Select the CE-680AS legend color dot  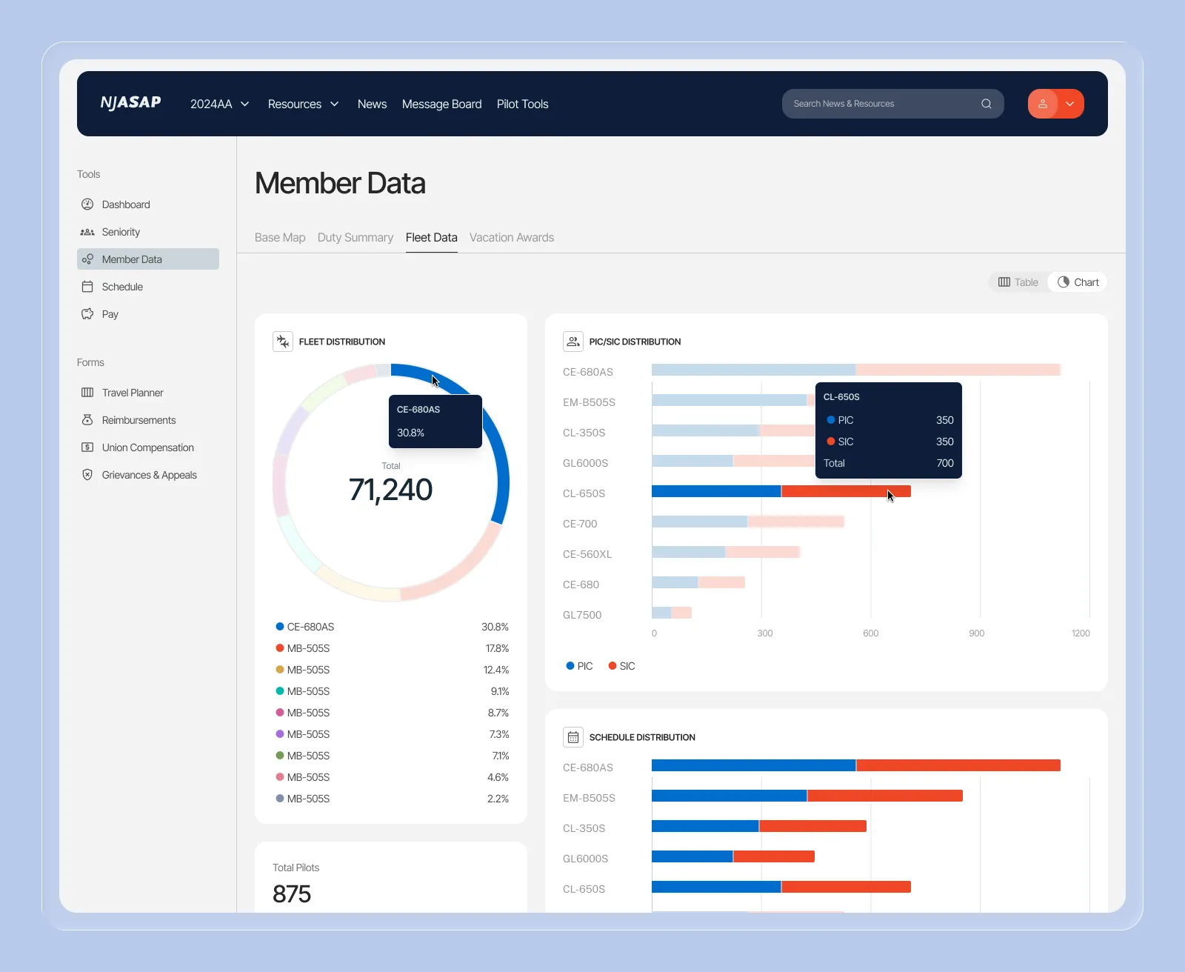pos(279,626)
